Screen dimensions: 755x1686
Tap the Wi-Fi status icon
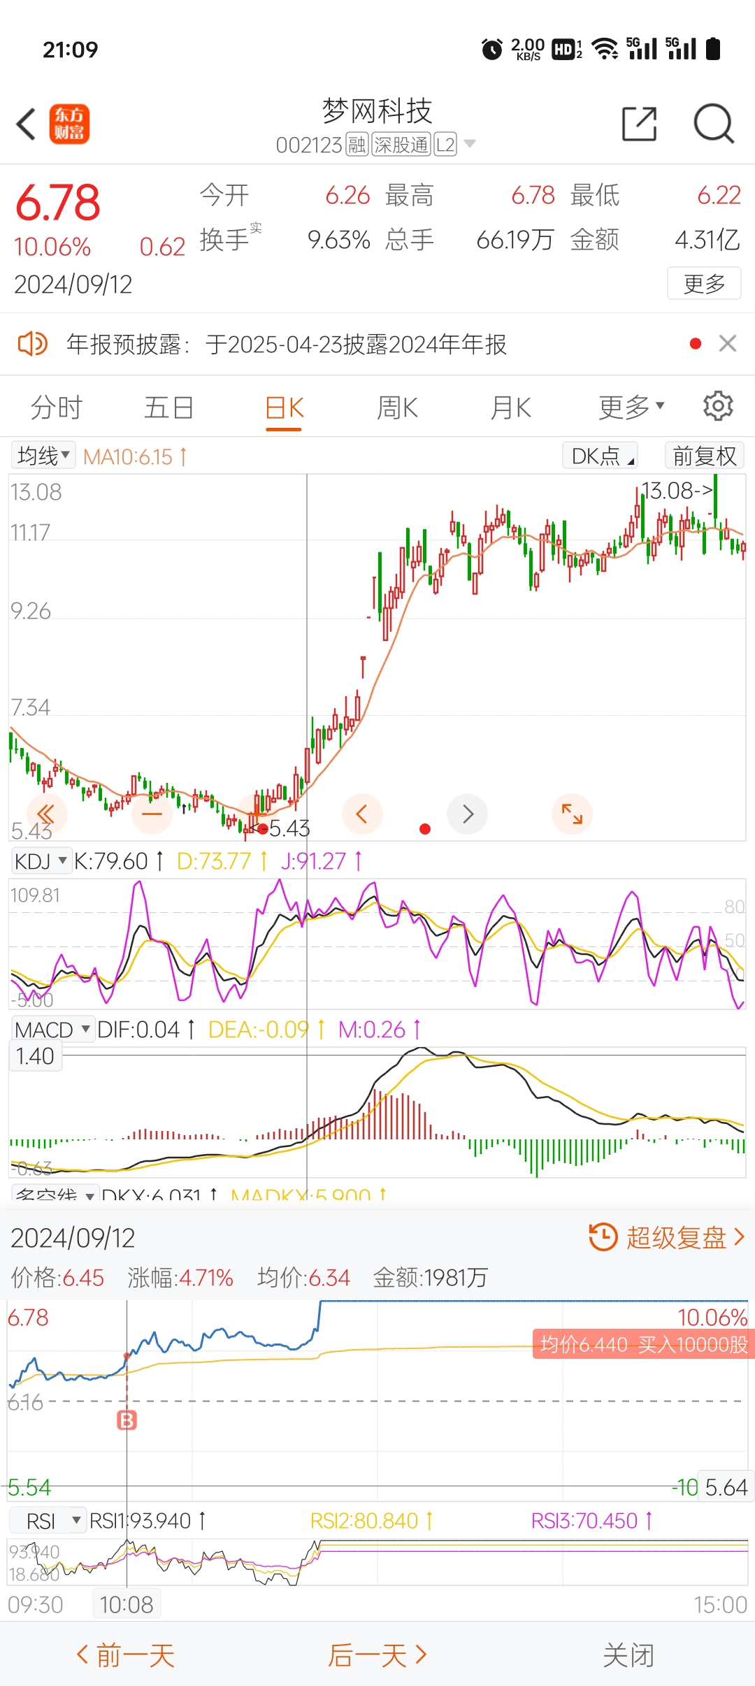605,49
